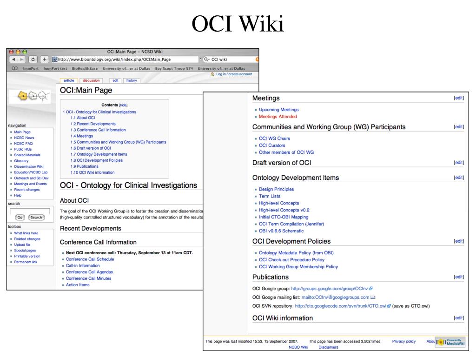Open NCBO News navigation link

click(x=24, y=138)
